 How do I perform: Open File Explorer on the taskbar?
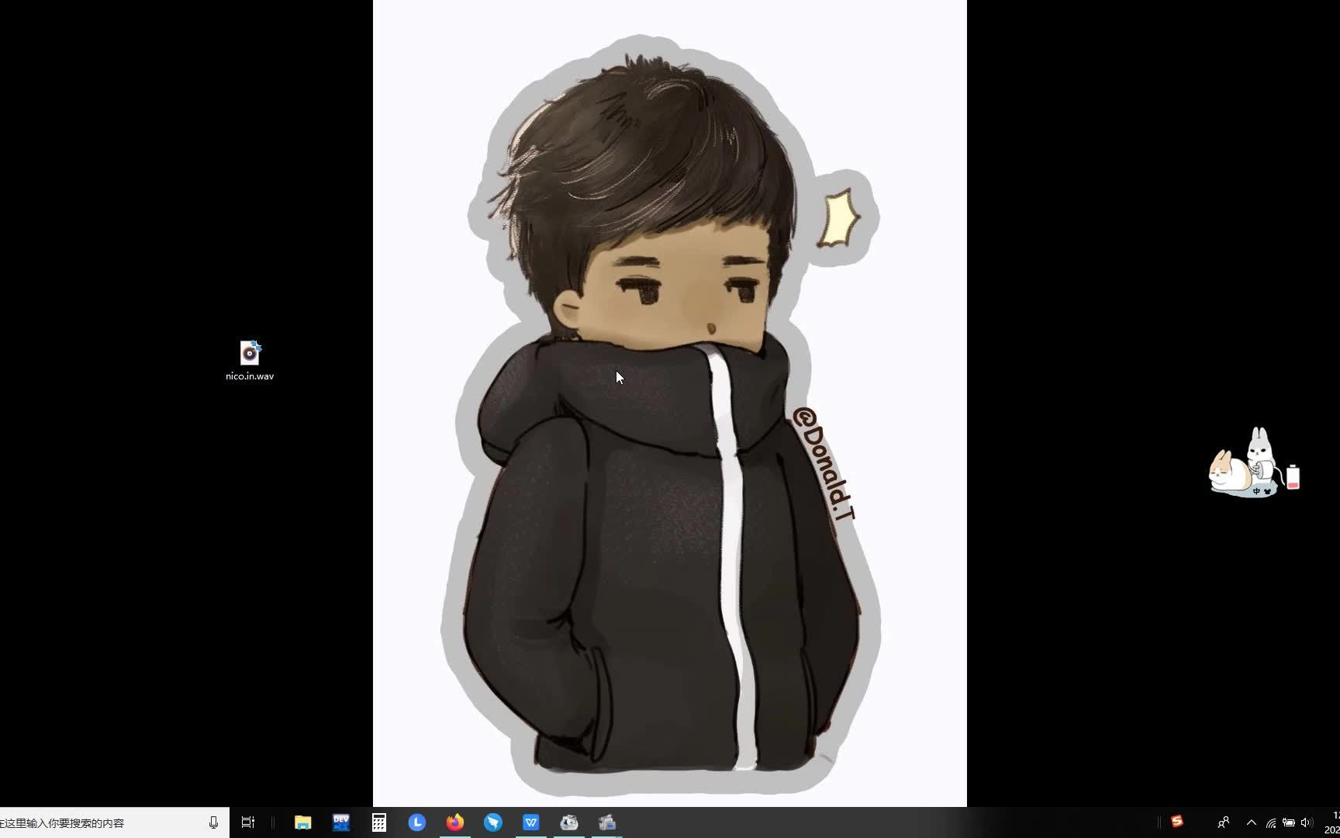pos(302,822)
